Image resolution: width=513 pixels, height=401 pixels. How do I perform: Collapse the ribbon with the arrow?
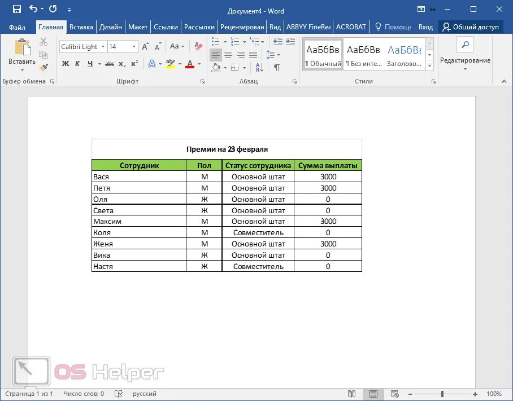click(x=504, y=81)
